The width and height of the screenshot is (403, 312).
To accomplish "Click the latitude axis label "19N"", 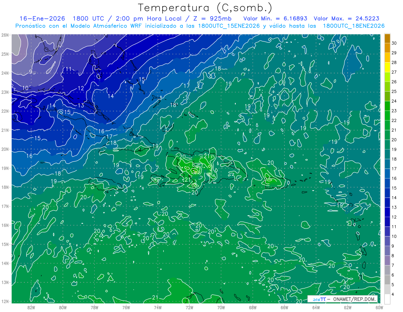I will 5,168.
